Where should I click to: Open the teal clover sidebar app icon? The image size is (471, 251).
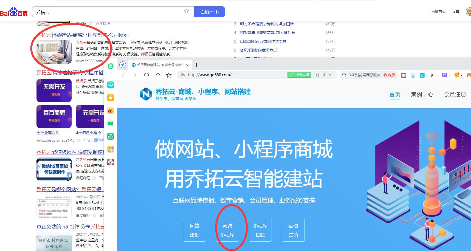(x=111, y=85)
